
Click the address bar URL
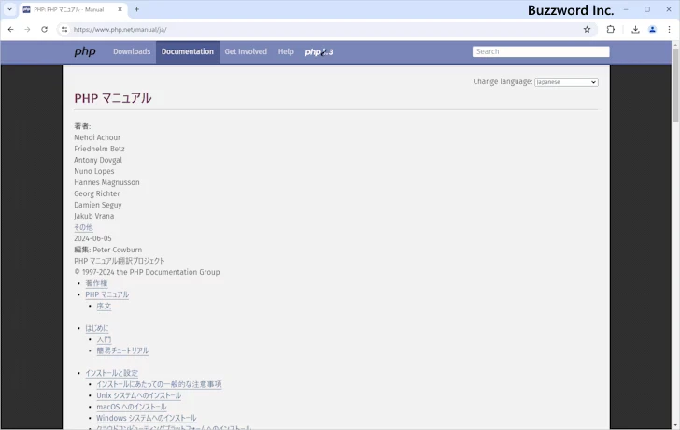(x=120, y=30)
